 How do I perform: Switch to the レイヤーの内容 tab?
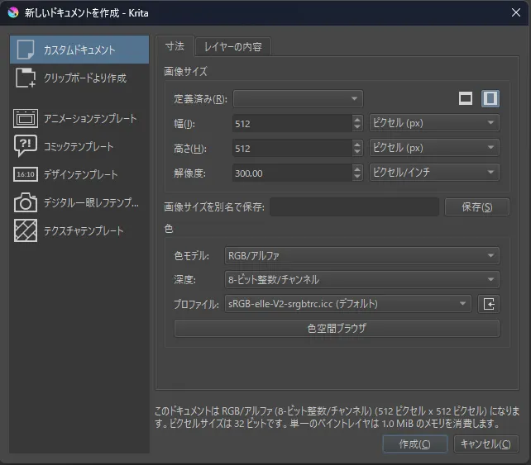(233, 47)
